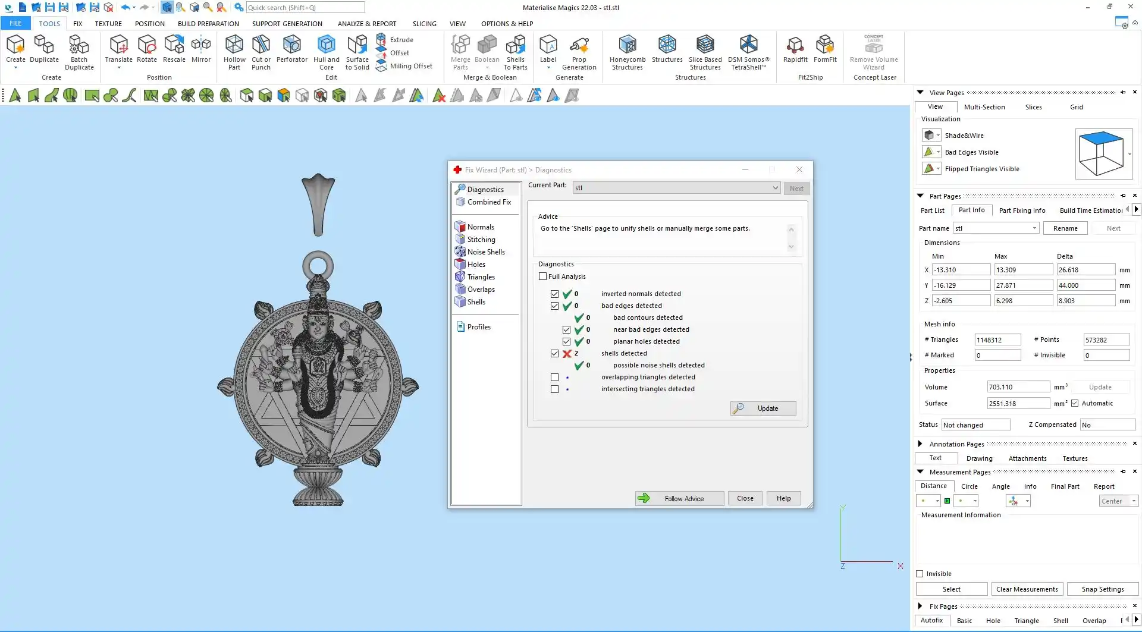Click the Follow Advice button
Viewport: 1142px width, 632px height.
pyautogui.click(x=679, y=498)
